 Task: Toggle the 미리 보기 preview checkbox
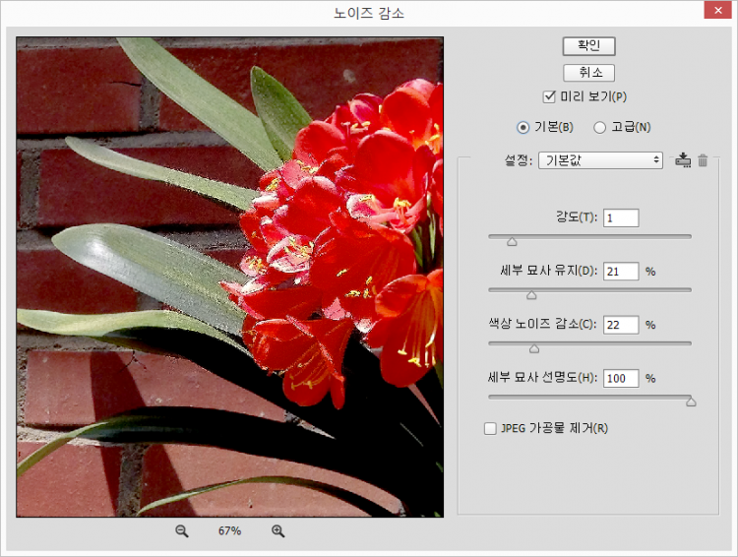[550, 96]
